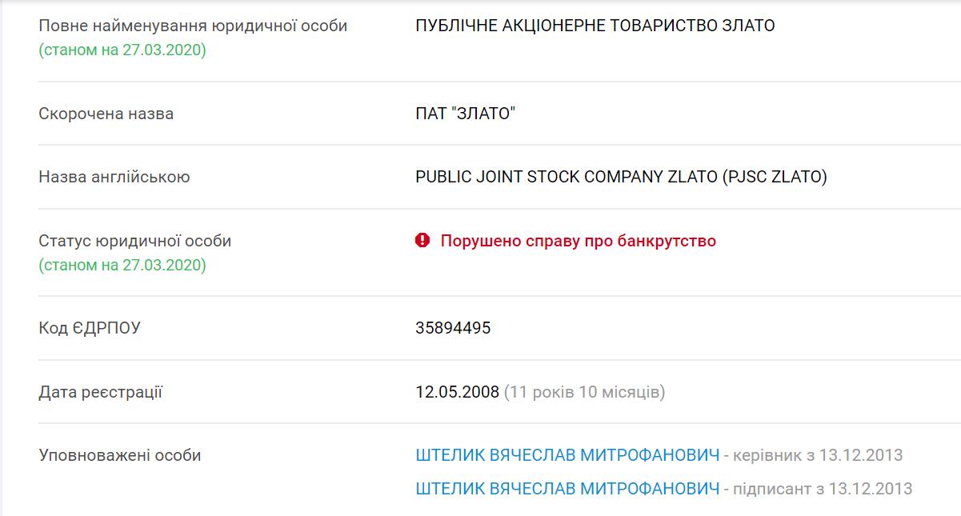
Task: Click the "Повне найменування юридичної особи" label
Action: tap(193, 26)
